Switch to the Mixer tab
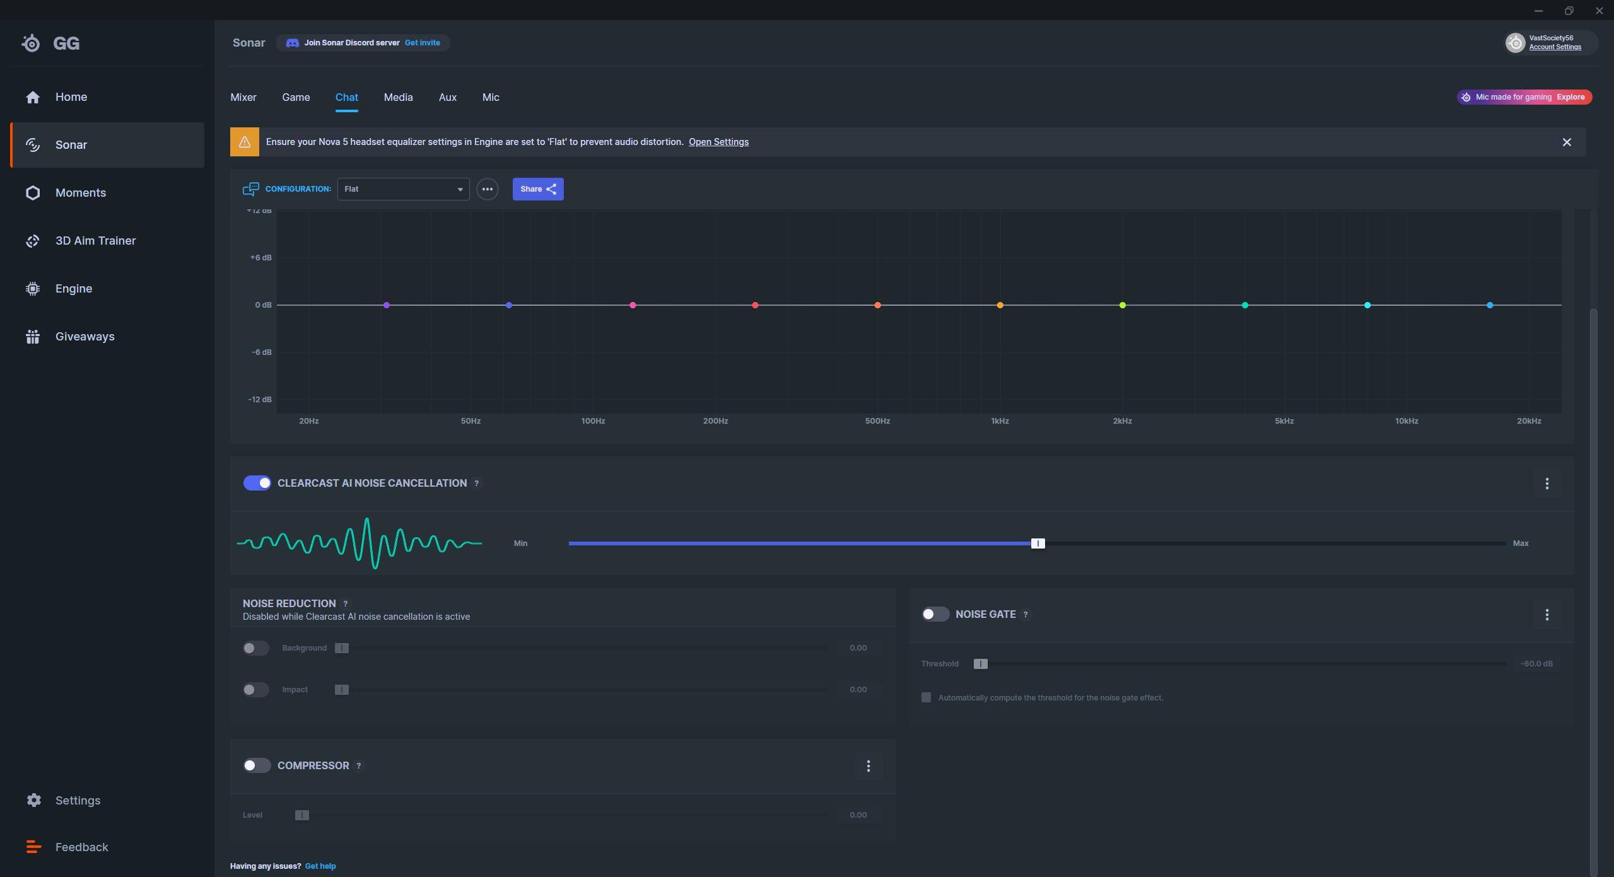Image resolution: width=1614 pixels, height=877 pixels. [243, 98]
